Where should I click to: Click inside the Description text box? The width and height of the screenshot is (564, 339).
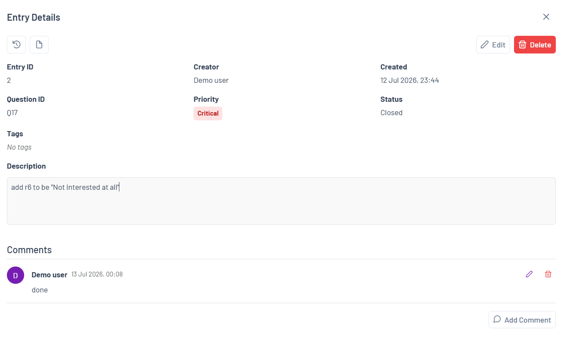coord(281,201)
